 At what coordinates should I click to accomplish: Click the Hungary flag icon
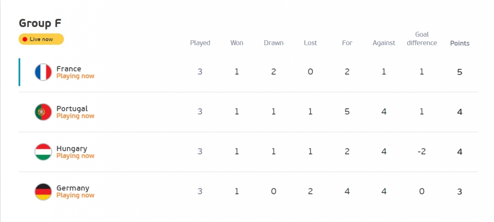[43, 152]
